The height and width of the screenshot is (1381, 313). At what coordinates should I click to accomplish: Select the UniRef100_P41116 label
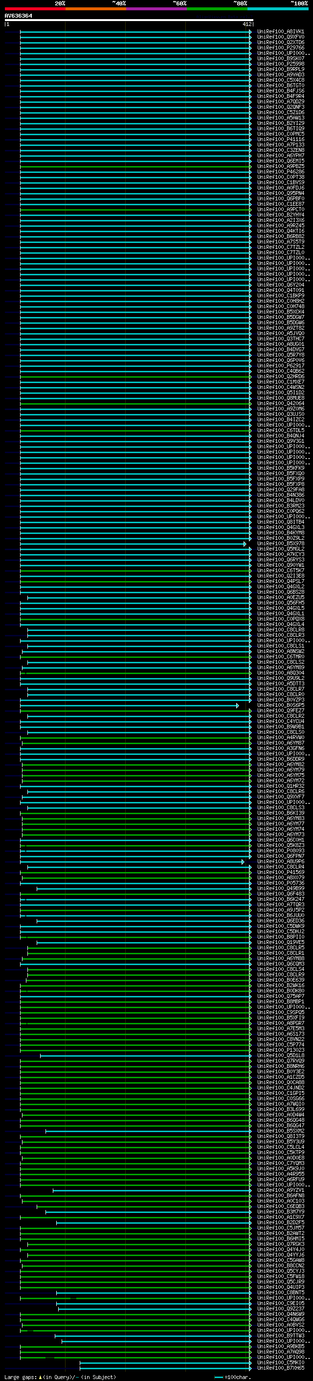click(x=280, y=140)
